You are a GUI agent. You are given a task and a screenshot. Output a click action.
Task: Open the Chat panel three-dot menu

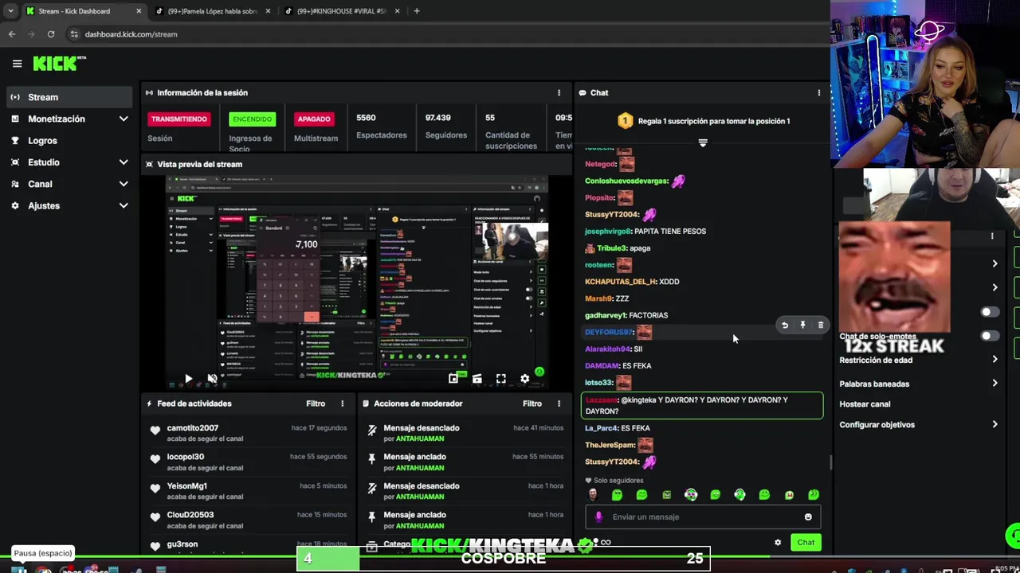pyautogui.click(x=818, y=93)
